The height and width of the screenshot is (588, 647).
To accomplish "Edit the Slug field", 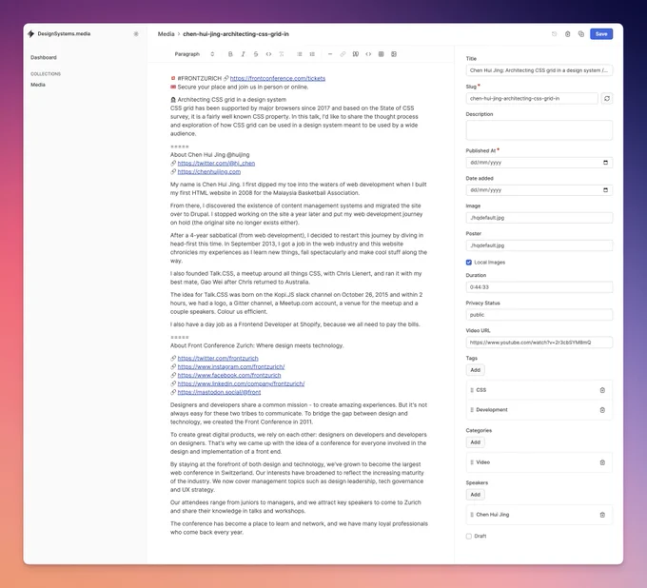I will pos(532,98).
